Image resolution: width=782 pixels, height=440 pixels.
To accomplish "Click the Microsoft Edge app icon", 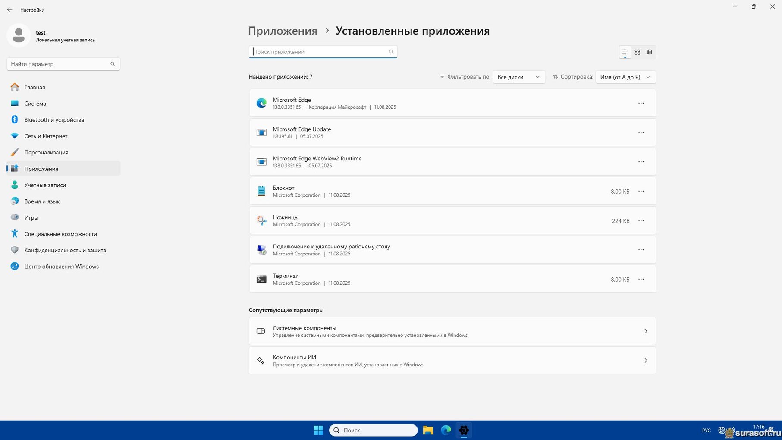I will click(261, 103).
